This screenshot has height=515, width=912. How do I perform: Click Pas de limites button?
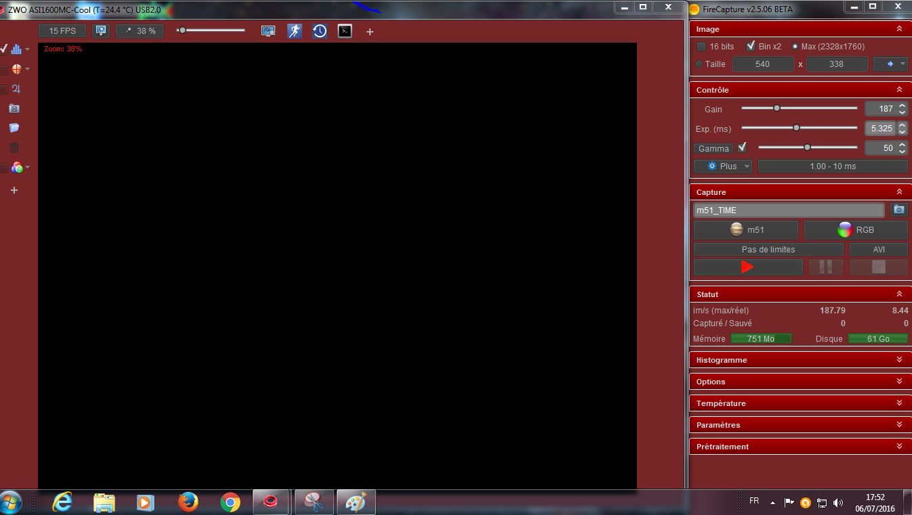point(768,249)
